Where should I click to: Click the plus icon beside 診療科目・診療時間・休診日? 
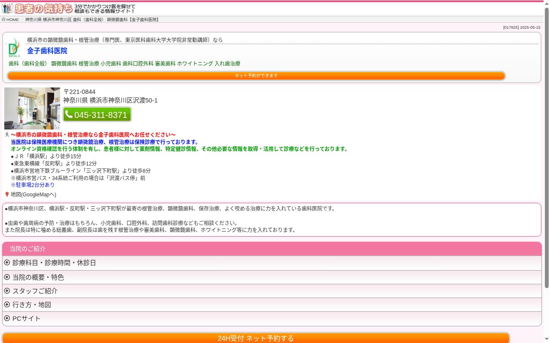point(7,262)
